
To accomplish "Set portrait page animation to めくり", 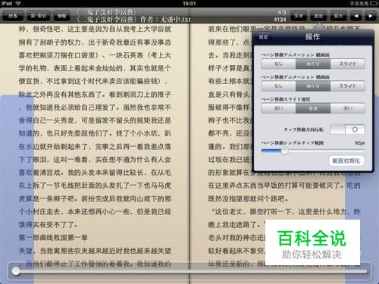I will (313, 64).
